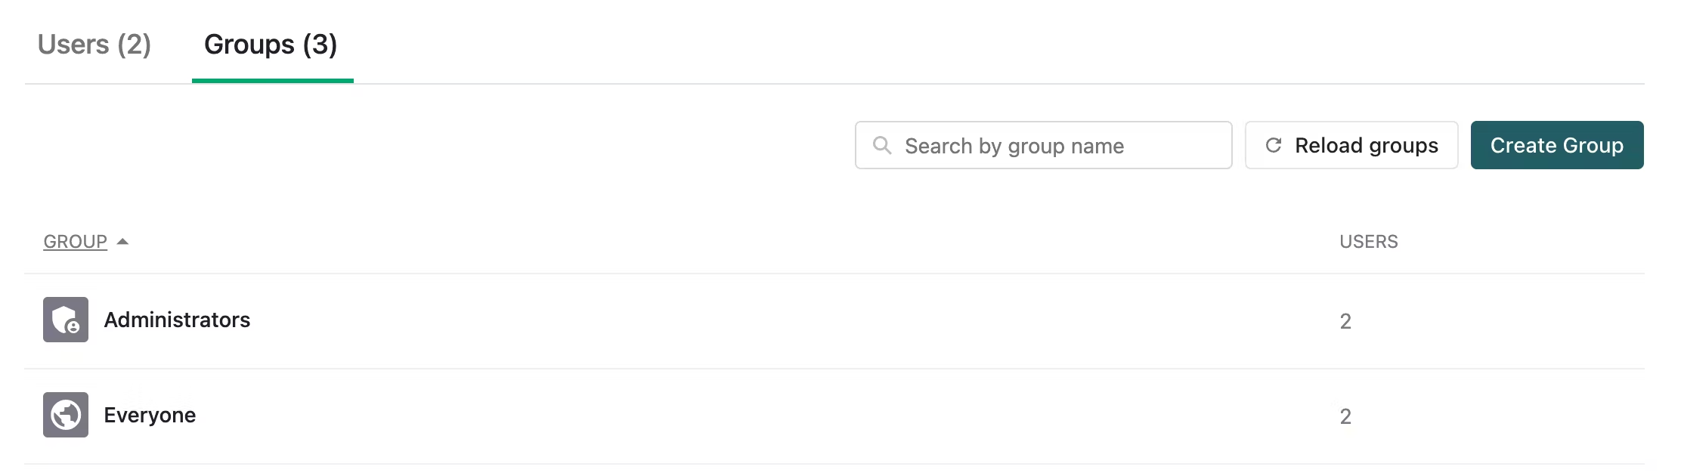This screenshot has width=1681, height=476.
Task: Expand the Everyone group row
Action: tap(150, 414)
